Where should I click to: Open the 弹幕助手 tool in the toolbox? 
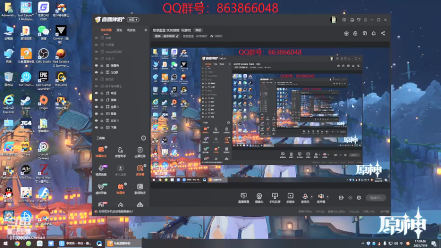101,152
